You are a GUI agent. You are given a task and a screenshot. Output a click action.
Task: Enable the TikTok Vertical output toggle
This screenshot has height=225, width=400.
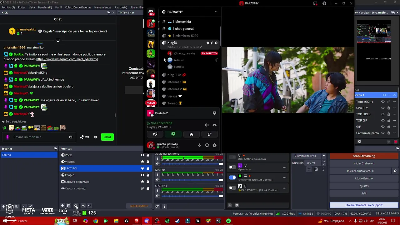click(x=232, y=188)
